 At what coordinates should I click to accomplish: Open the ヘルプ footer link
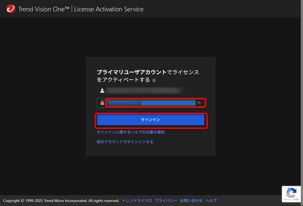tap(211, 201)
